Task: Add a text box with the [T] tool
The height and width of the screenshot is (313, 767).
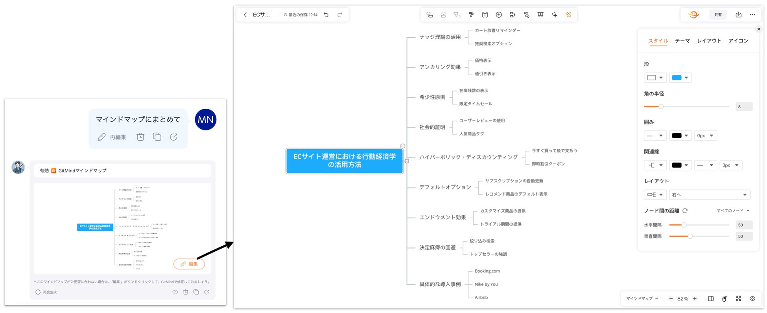Action: [x=485, y=15]
